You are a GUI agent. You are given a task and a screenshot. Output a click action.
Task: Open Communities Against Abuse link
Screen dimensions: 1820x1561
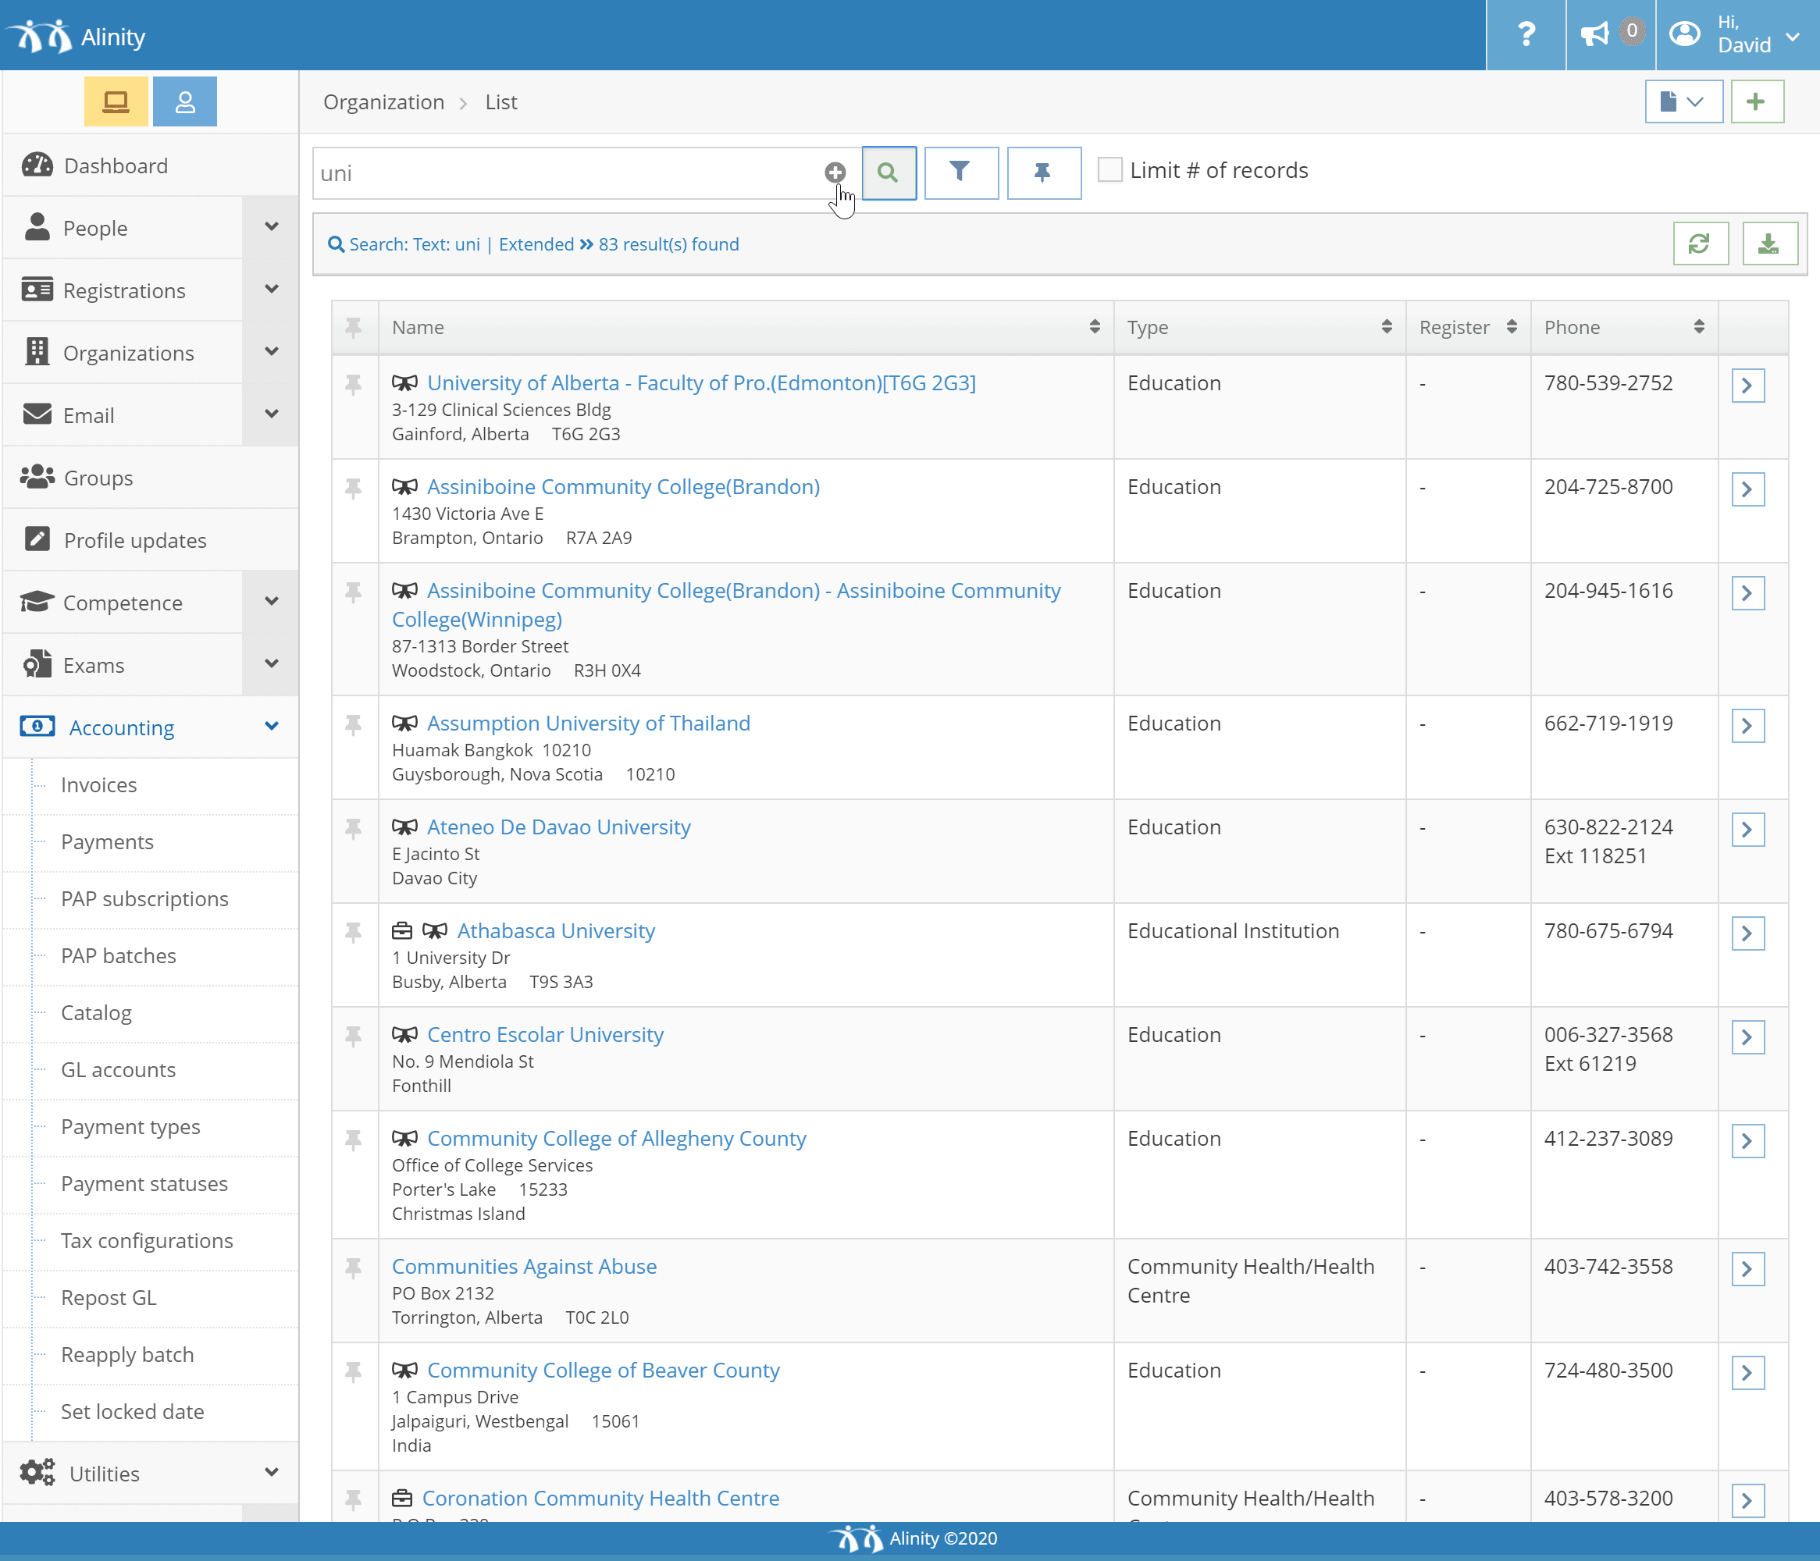pos(525,1266)
